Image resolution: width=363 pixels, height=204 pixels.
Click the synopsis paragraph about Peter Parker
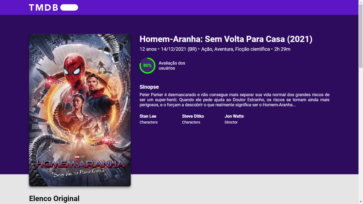coord(234,100)
